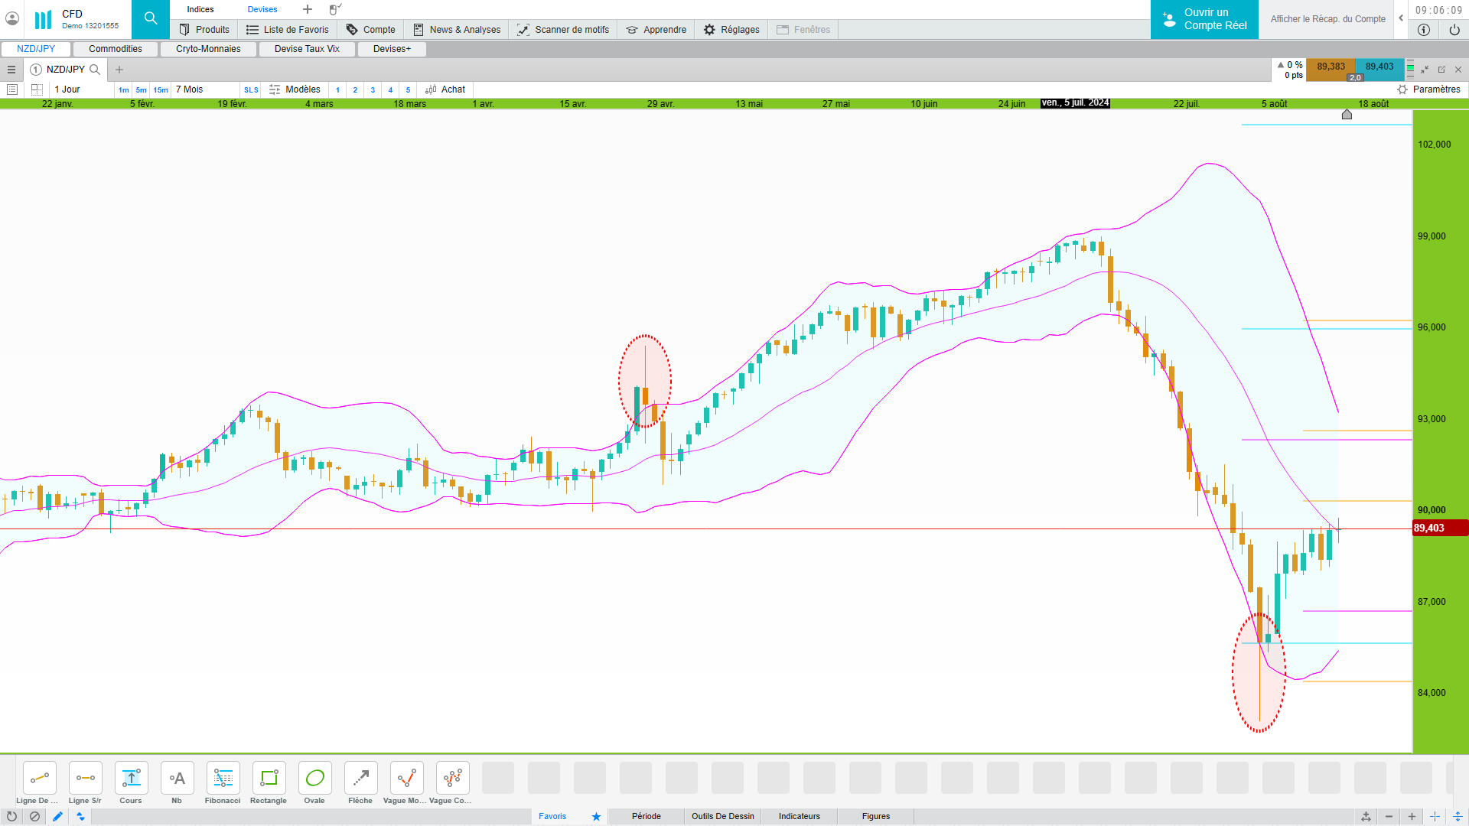Click the orange sell price 89,383

[1331, 67]
